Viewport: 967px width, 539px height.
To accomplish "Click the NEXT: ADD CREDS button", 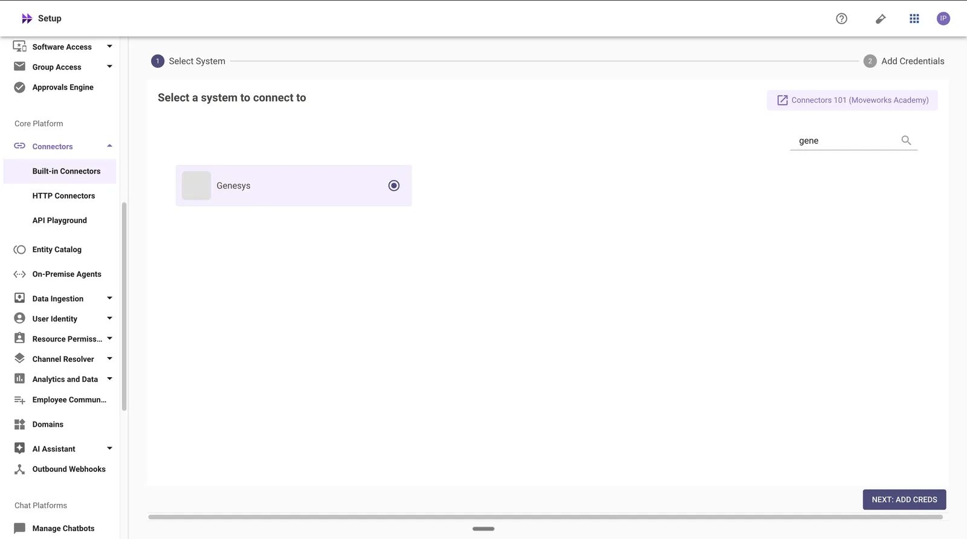I will (904, 500).
